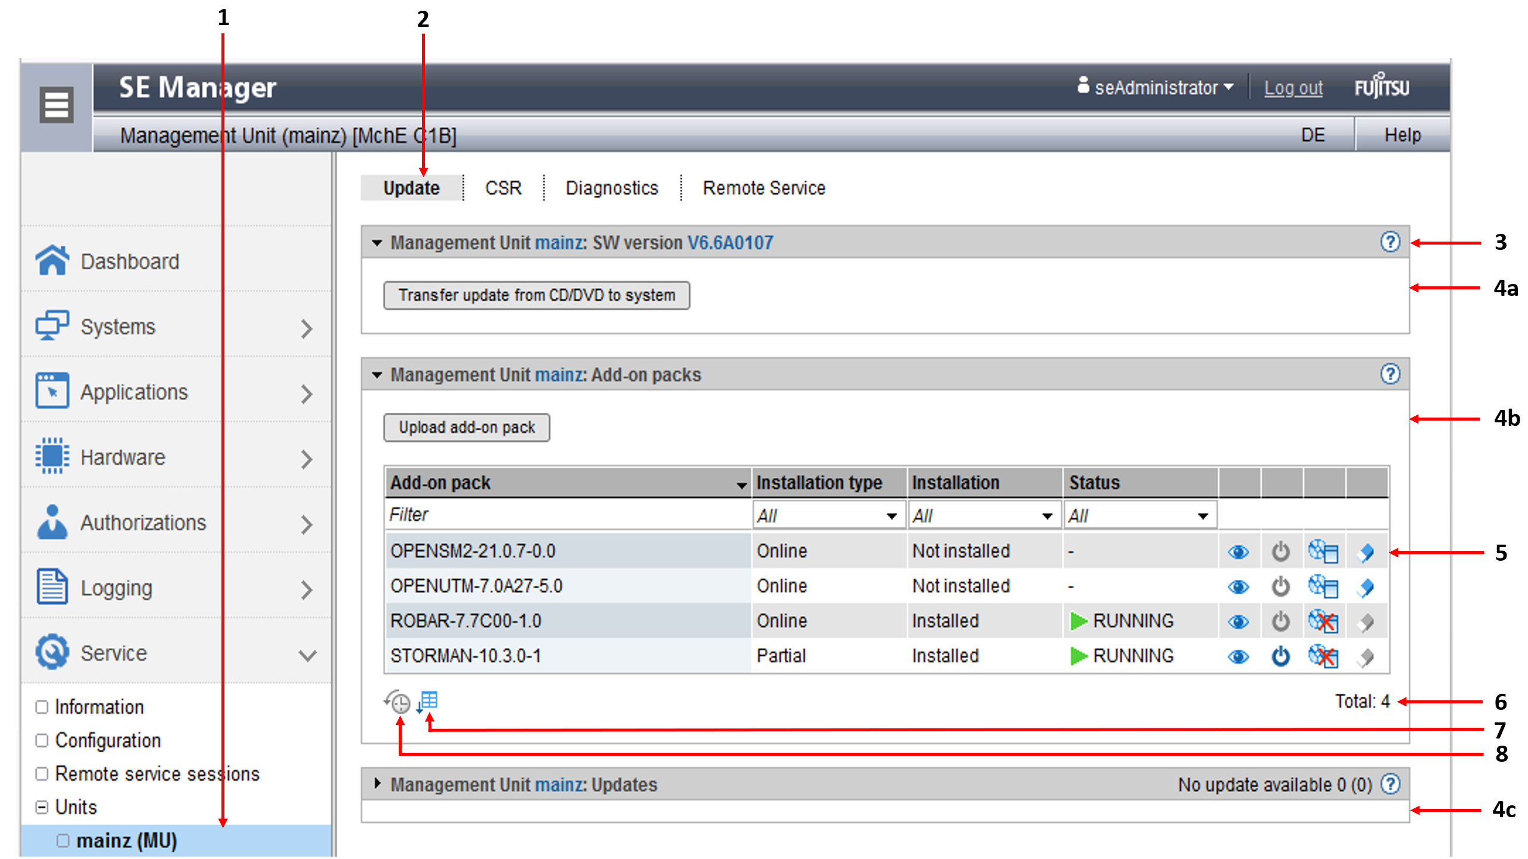The width and height of the screenshot is (1528, 859).
Task: Expand the Management Unit mainz Updates section
Action: (x=377, y=784)
